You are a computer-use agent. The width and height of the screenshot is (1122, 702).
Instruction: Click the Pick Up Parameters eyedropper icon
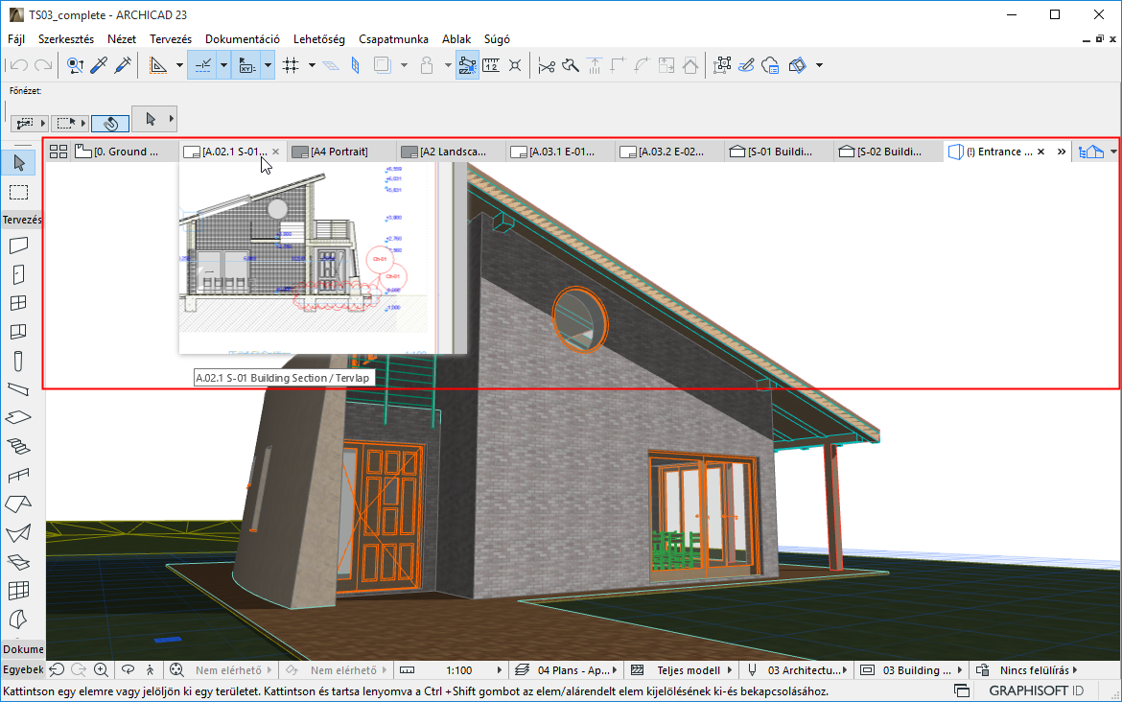[99, 65]
